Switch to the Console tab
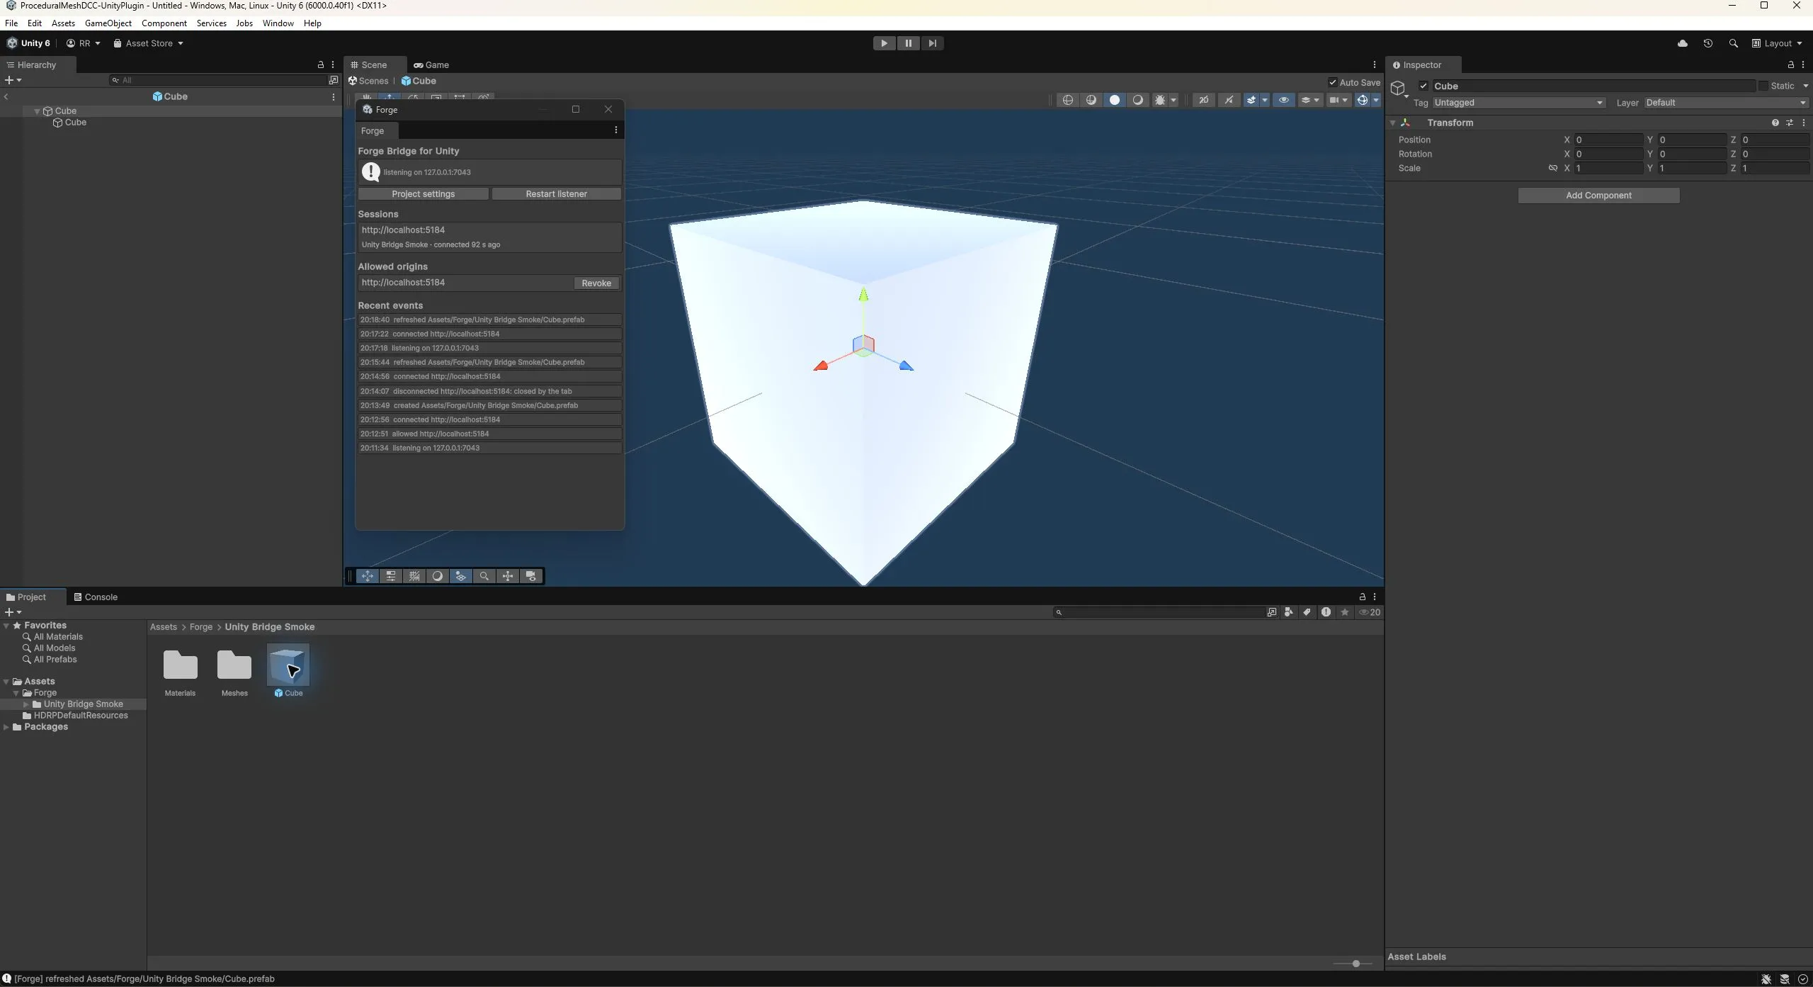The width and height of the screenshot is (1813, 987). pos(96,597)
